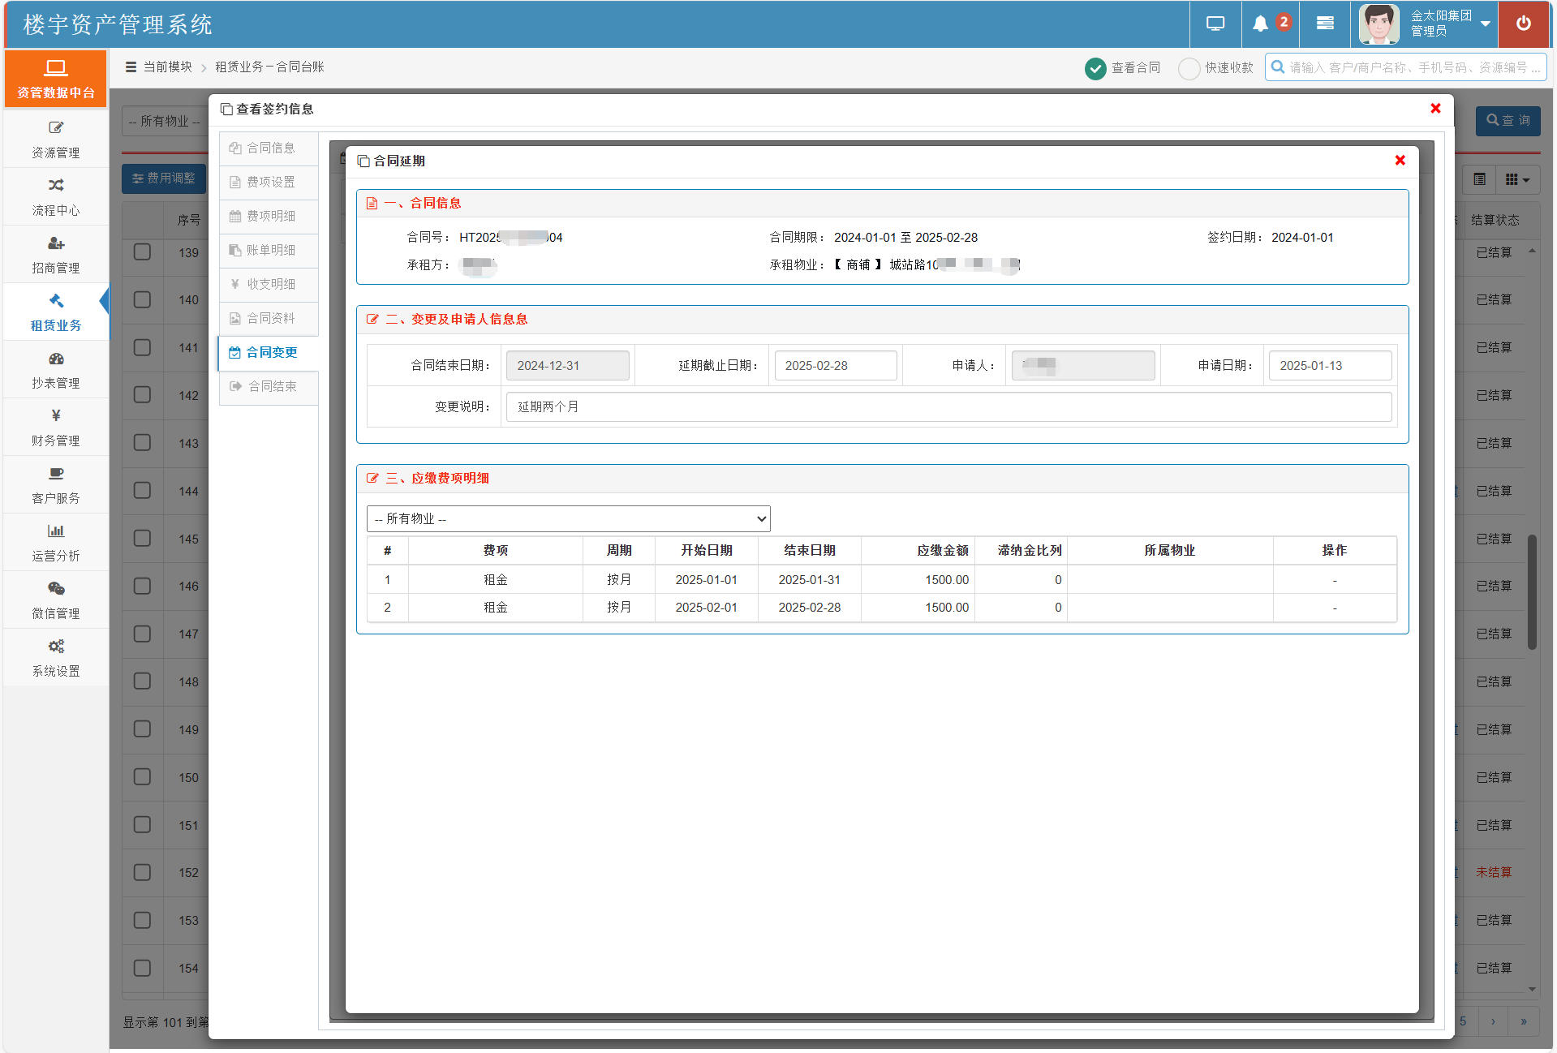
Task: Toggle list view icon in background toolbar
Action: [1480, 179]
